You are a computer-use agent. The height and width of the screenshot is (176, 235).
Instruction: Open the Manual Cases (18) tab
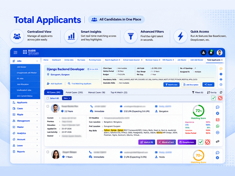97,92
